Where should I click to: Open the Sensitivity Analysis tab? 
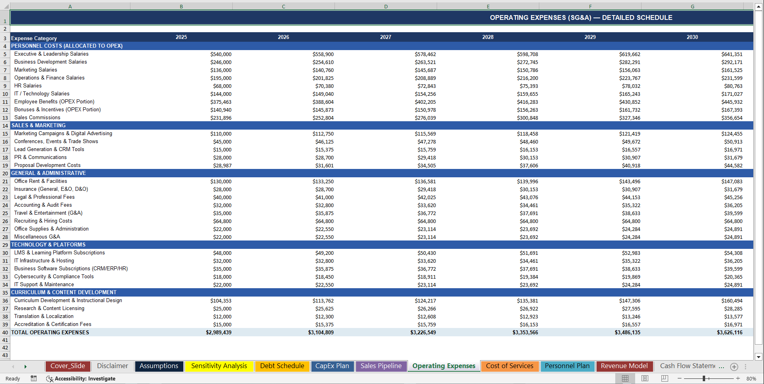[219, 366]
